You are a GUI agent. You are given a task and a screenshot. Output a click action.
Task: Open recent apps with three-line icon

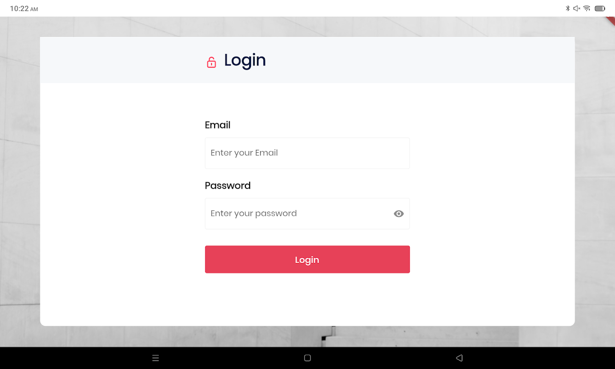click(155, 358)
